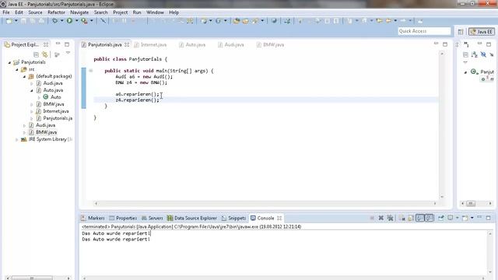Collapse the default package node
Image resolution: width=498 pixels, height=280 pixels.
point(24,76)
